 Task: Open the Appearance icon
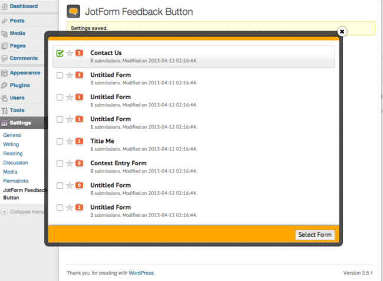(x=4, y=73)
